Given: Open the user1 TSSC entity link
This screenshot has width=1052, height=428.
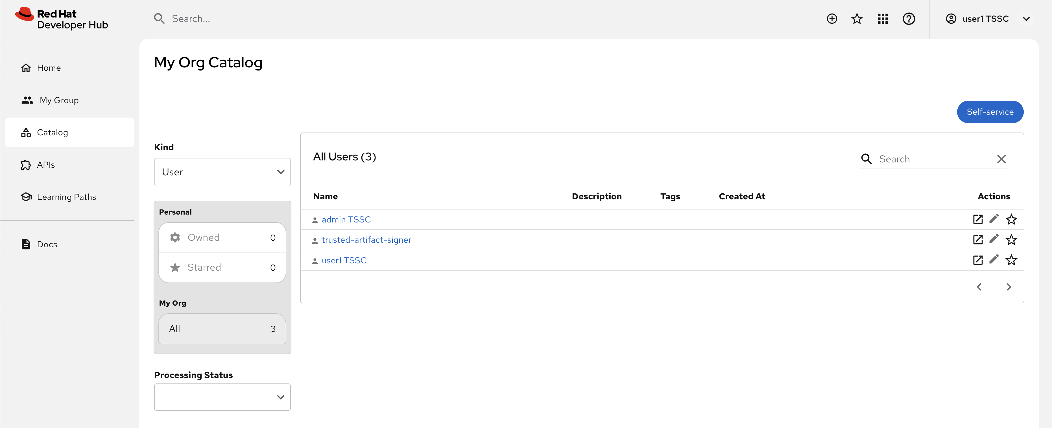Looking at the screenshot, I should click(344, 260).
